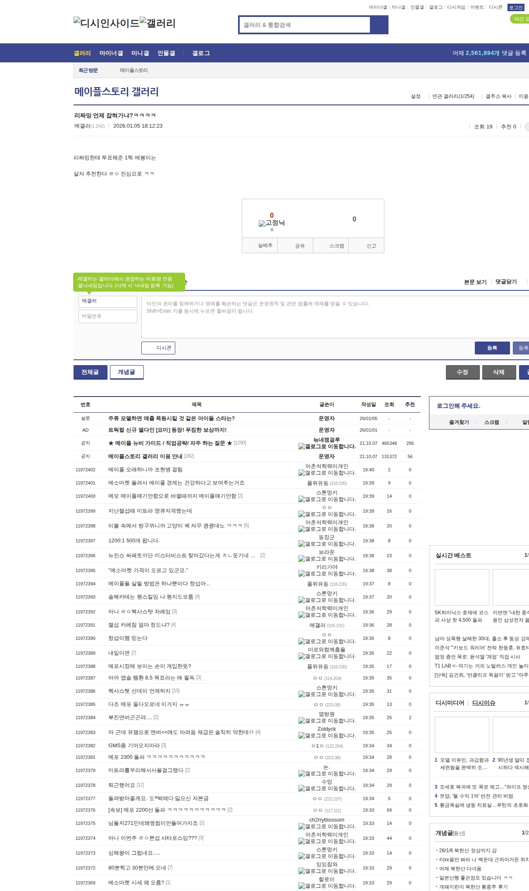Viewport: 529px width, 891px height.
Task: Toggle the green 야간 모드 switch
Action: click(519, 19)
